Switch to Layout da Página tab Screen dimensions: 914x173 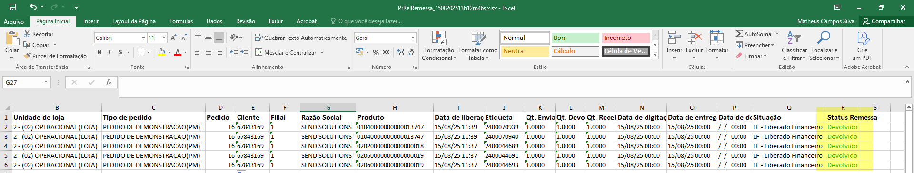coord(134,21)
